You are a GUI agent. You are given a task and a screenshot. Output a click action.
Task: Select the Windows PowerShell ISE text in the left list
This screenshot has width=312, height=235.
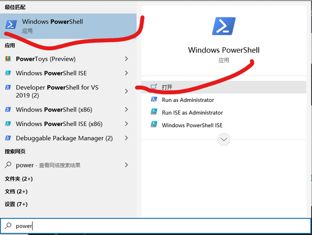click(x=51, y=73)
